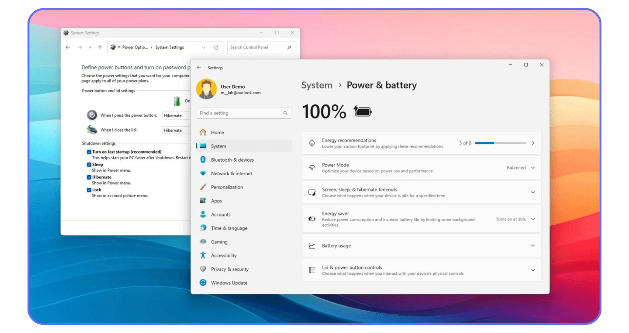Viewport: 629px width, 333px height.
Task: Click the back arrow in Settings
Action: click(199, 67)
